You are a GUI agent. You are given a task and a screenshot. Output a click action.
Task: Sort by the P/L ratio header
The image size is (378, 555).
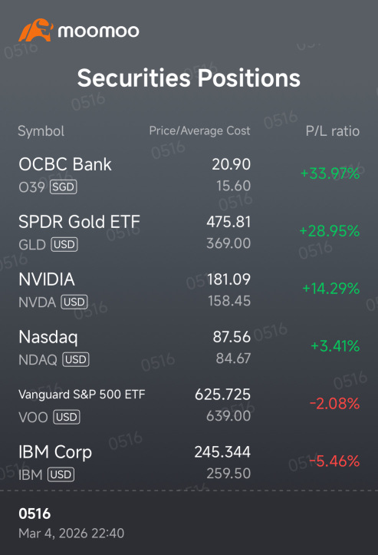pos(333,131)
